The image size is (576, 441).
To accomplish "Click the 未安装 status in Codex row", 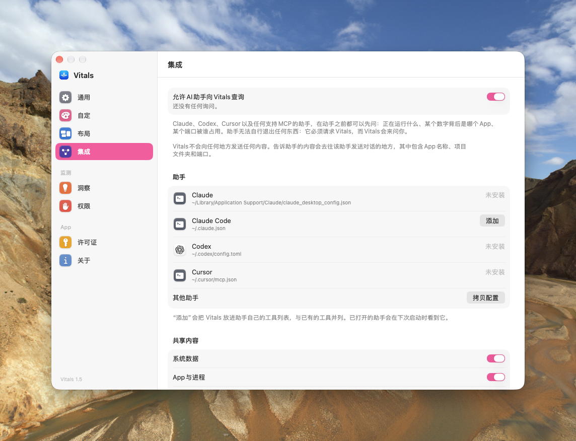I will [495, 246].
